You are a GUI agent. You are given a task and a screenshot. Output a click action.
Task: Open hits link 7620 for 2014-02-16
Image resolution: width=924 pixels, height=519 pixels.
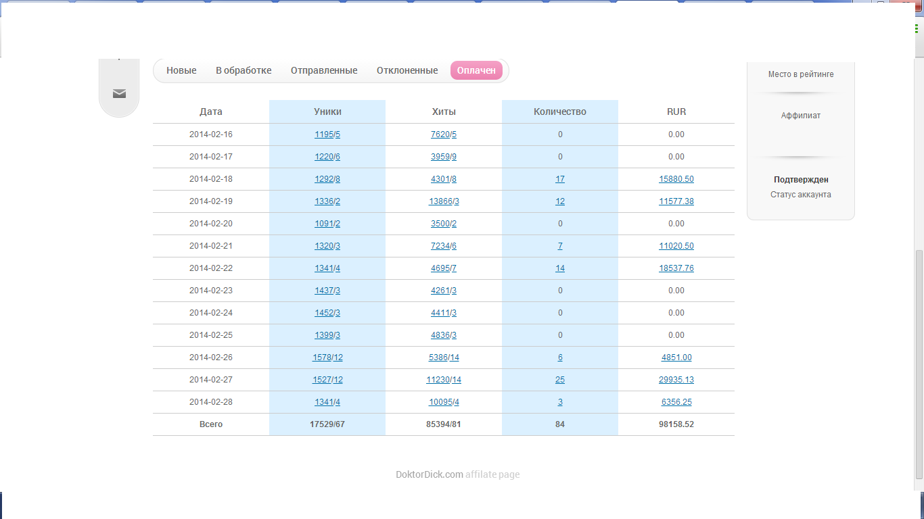tap(440, 134)
